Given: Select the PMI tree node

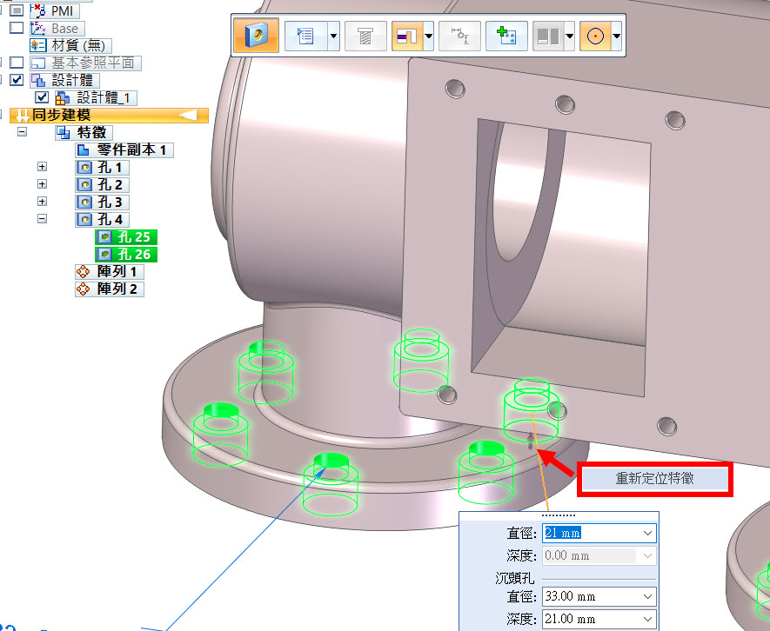Looking at the screenshot, I should pos(55,10).
